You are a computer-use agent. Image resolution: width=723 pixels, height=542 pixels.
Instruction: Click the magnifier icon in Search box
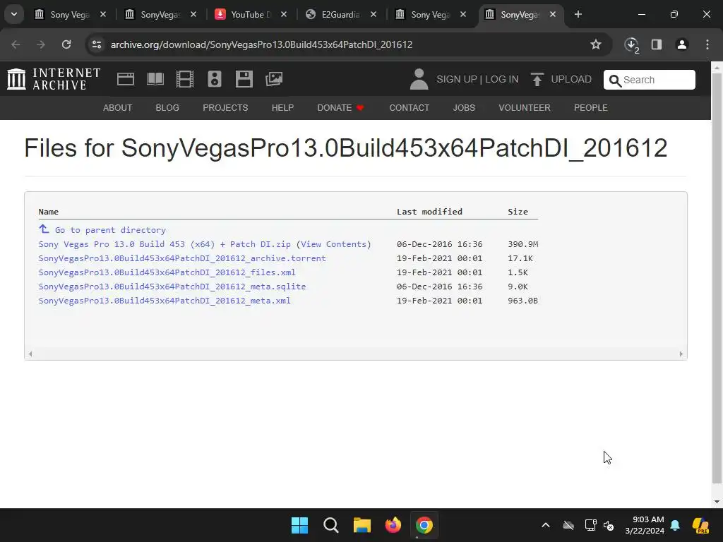[x=615, y=80]
